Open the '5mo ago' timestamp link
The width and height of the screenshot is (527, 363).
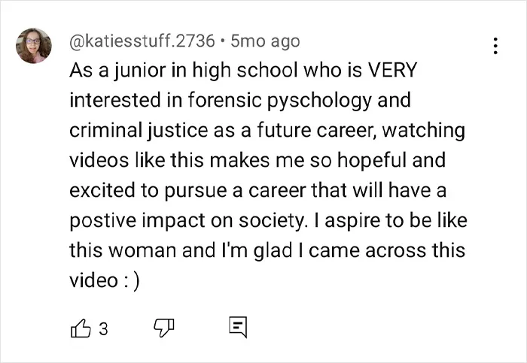tap(265, 41)
